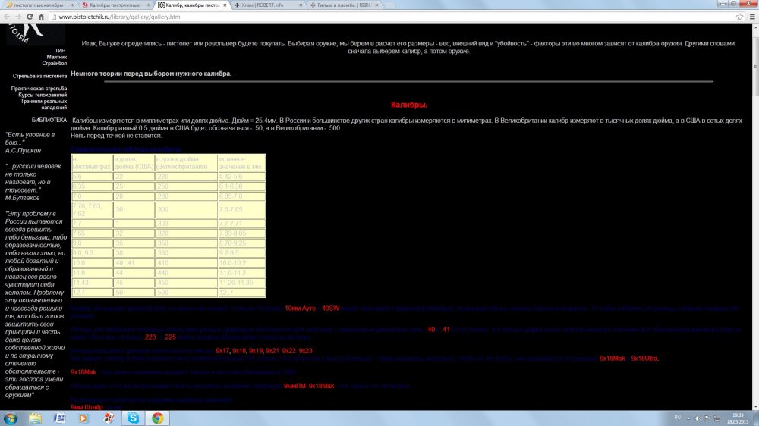Open Microsoft Word from the taskbar
Image resolution: width=759 pixels, height=426 pixels.
click(59, 418)
